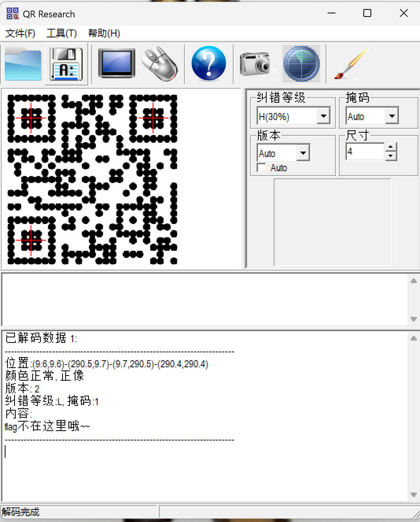This screenshot has width=420, height=522.
Task: Click the text '版本: 2' in output
Action: 22,389
